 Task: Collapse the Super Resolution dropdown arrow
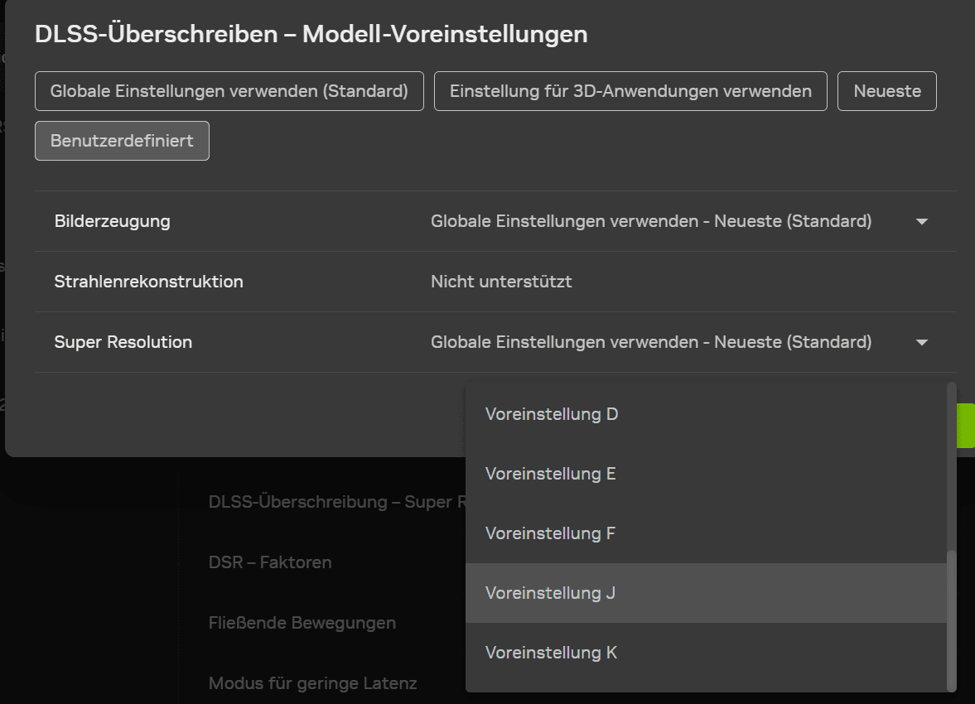point(922,343)
